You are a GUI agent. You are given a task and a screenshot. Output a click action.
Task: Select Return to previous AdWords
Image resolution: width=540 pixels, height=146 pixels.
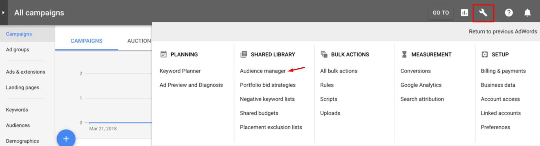503,31
